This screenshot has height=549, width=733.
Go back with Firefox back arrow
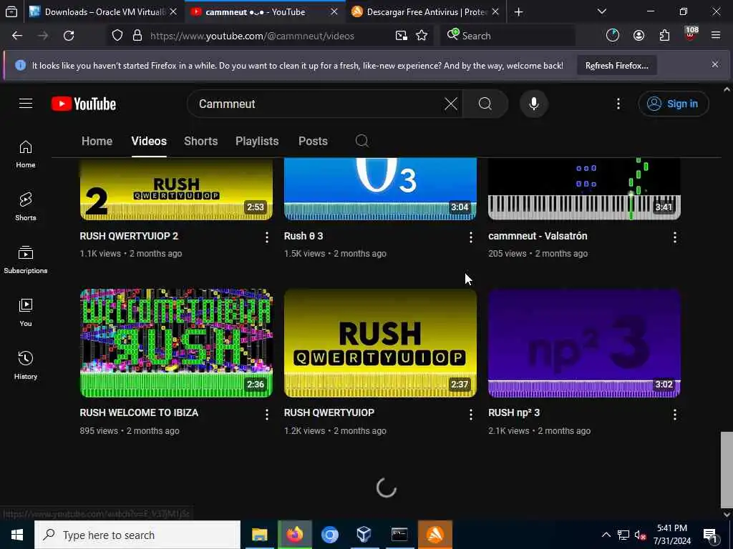coord(17,36)
